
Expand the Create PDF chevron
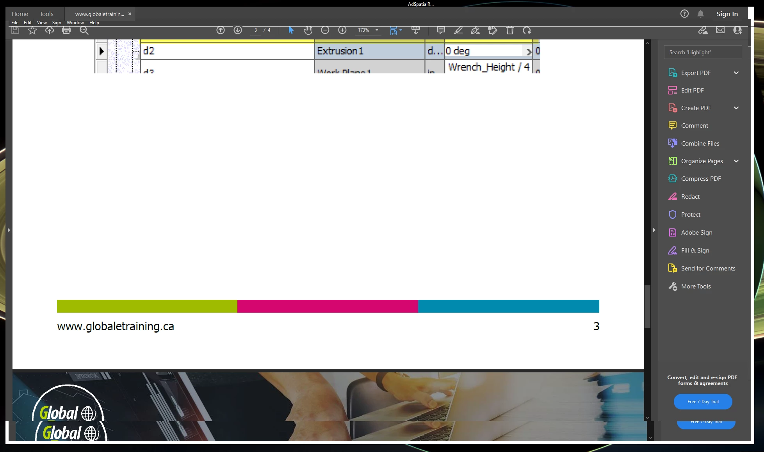(x=736, y=108)
